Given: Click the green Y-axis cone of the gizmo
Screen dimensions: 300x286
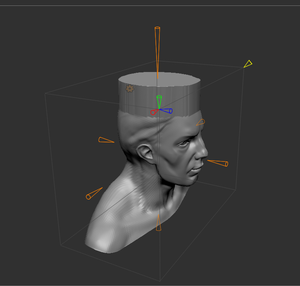Looking at the screenshot, I should [x=159, y=102].
